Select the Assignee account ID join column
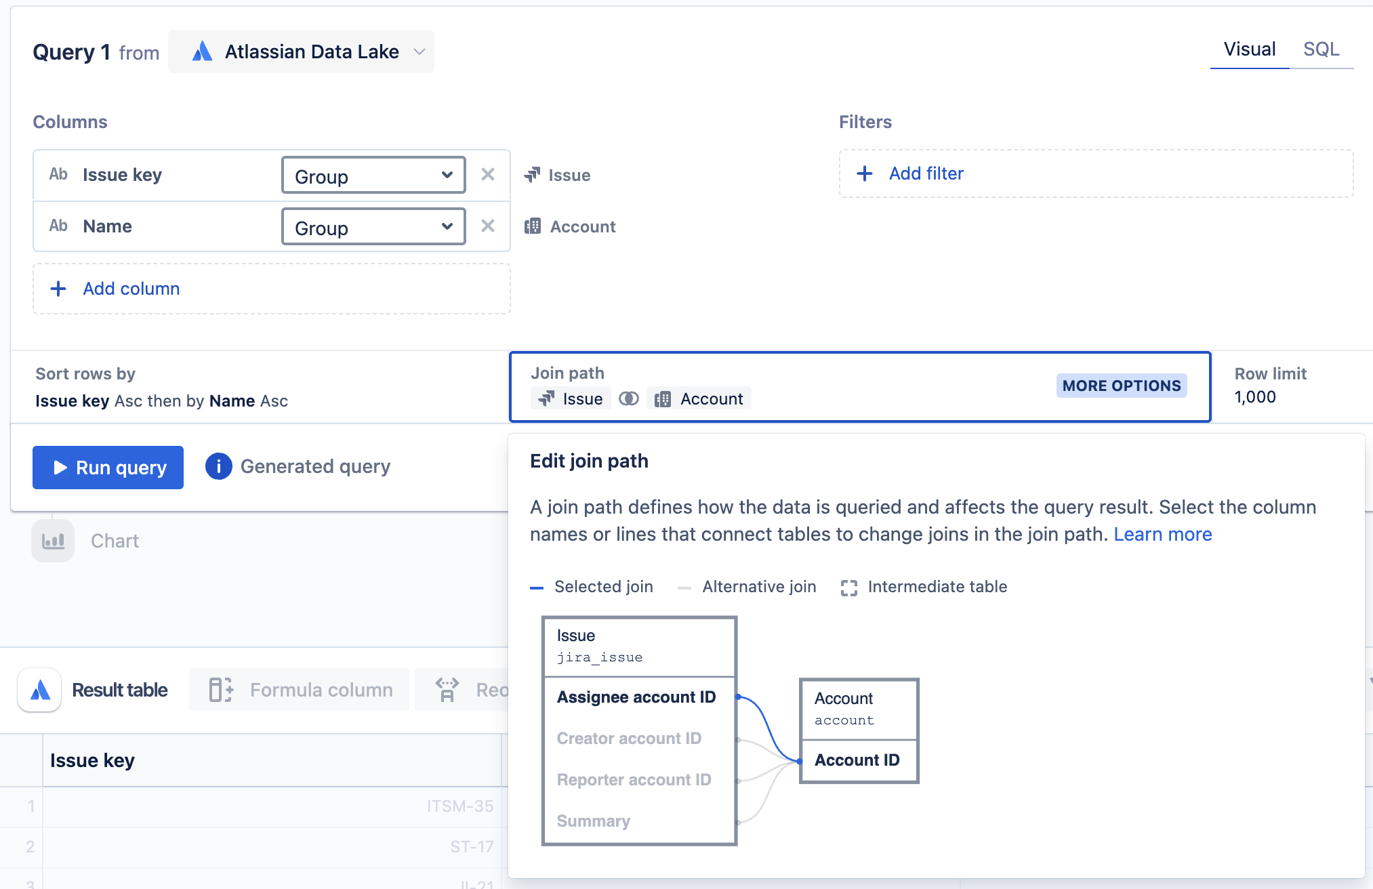This screenshot has height=889, width=1373. [636, 697]
